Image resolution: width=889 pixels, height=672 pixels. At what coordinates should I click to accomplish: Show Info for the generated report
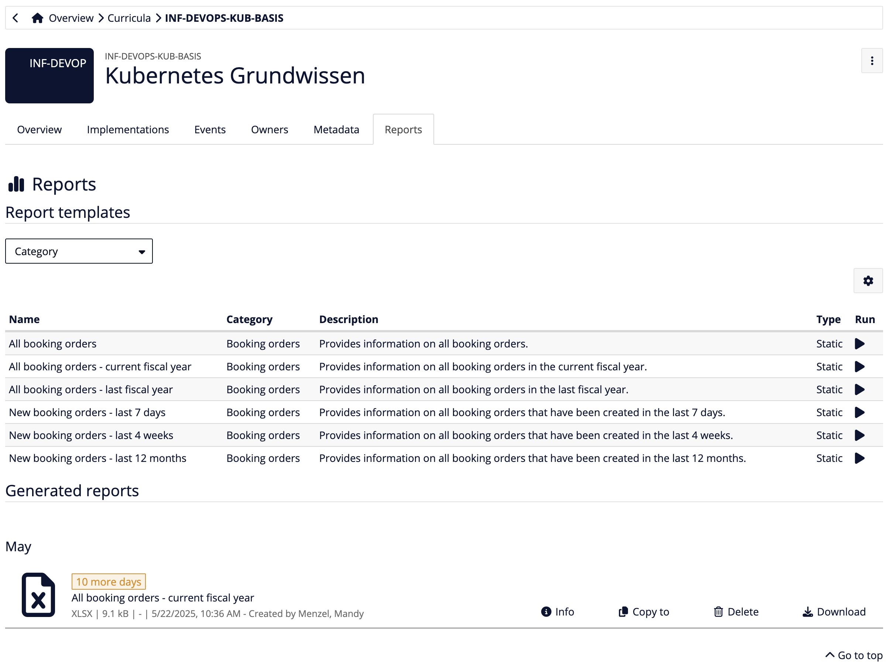(x=557, y=612)
